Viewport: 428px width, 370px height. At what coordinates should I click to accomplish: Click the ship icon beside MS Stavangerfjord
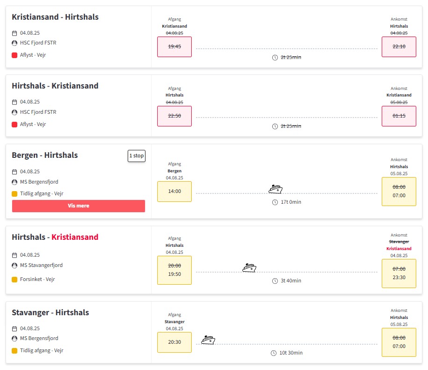point(15,266)
